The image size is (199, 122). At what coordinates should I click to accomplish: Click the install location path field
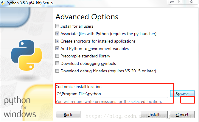112,94
